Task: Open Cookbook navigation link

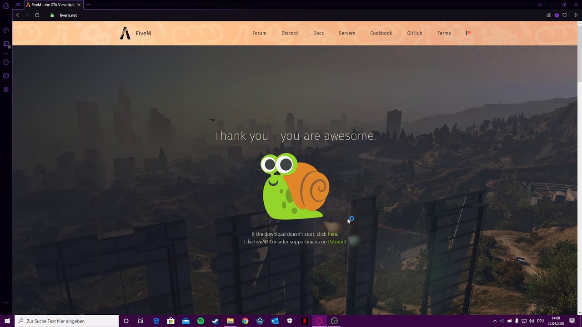Action: (x=381, y=33)
